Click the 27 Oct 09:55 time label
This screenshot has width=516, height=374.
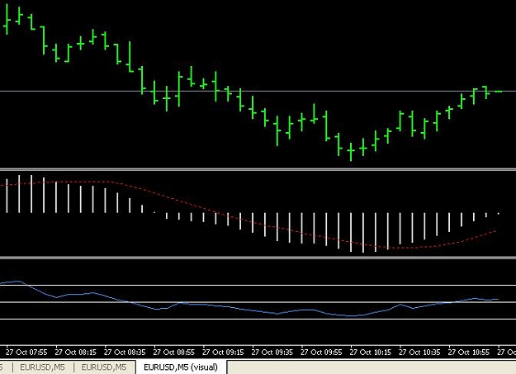pos(321,353)
